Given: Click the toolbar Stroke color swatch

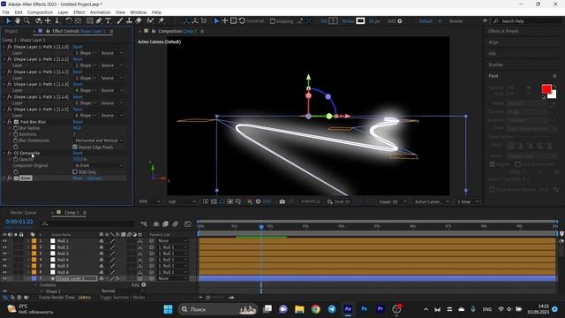Looking at the screenshot, I should (x=360, y=21).
